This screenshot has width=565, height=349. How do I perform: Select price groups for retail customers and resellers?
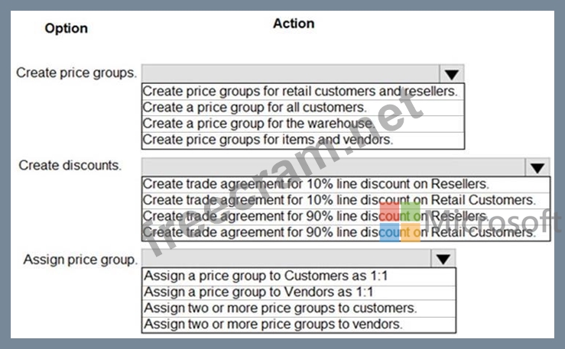(300, 91)
